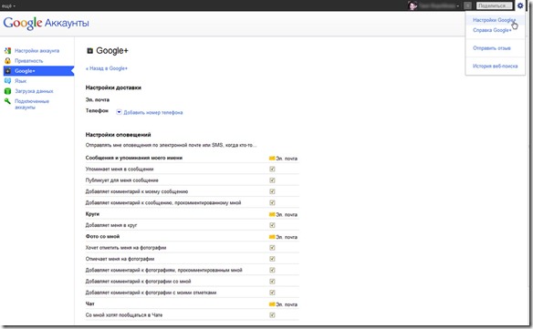Click the lock icon beside Приватность
Viewport: 533px width, 329px height.
point(7,61)
